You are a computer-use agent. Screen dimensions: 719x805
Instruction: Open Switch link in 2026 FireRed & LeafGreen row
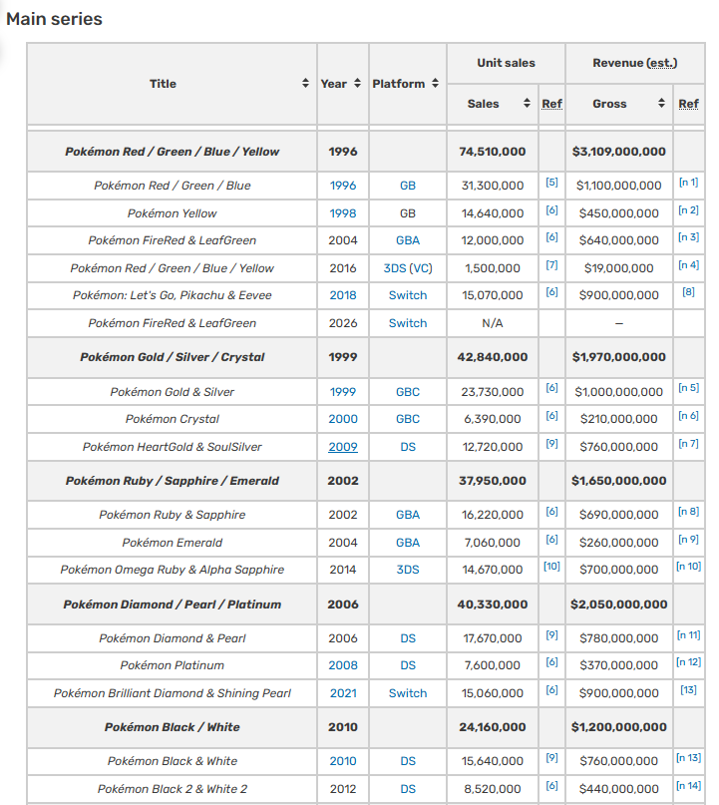(408, 323)
